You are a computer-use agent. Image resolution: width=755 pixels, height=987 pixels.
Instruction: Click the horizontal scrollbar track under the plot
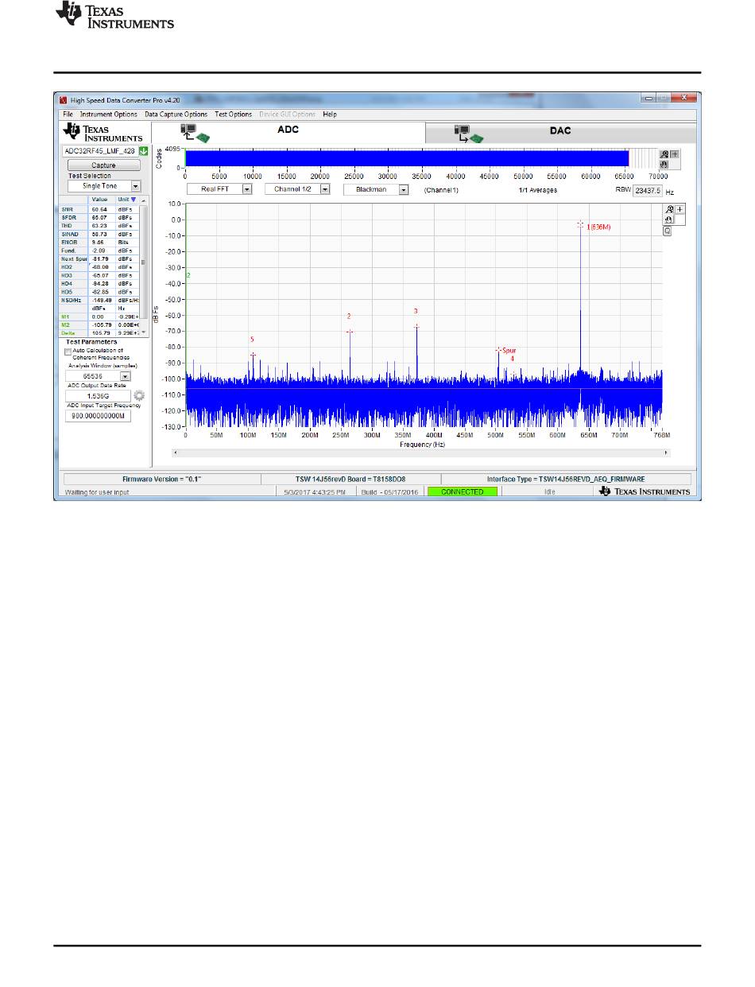coord(420,452)
